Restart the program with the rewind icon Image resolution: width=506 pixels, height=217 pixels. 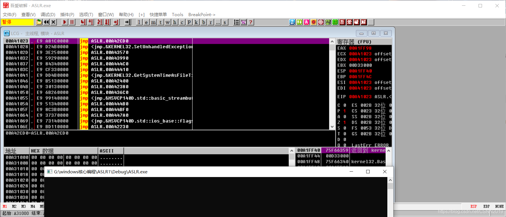coord(46,22)
